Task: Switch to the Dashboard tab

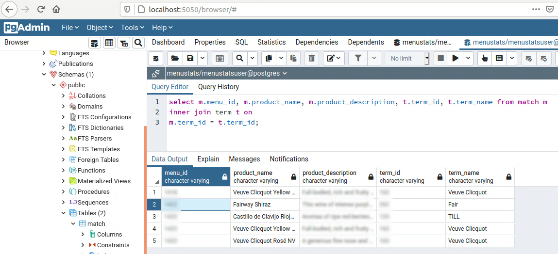Action: click(x=169, y=42)
